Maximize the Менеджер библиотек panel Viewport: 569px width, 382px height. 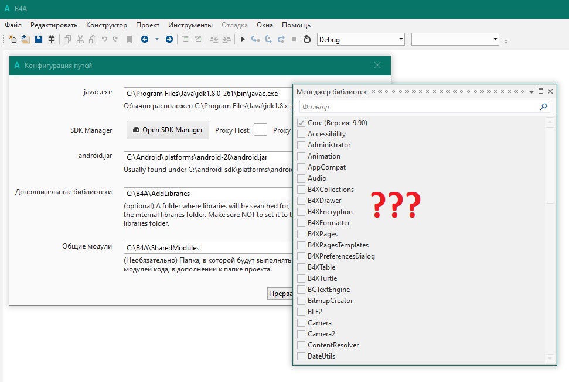(541, 91)
